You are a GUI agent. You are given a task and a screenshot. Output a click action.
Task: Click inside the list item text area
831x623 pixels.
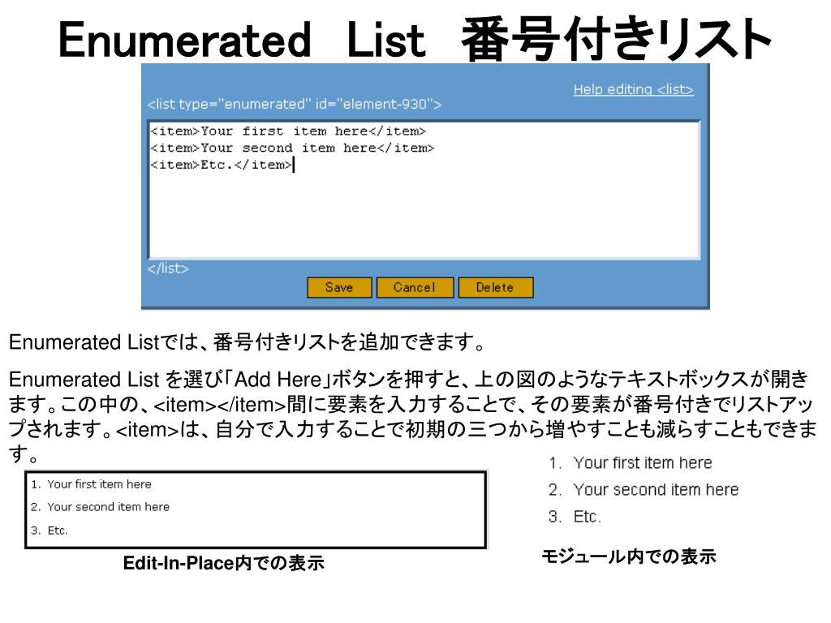424,190
